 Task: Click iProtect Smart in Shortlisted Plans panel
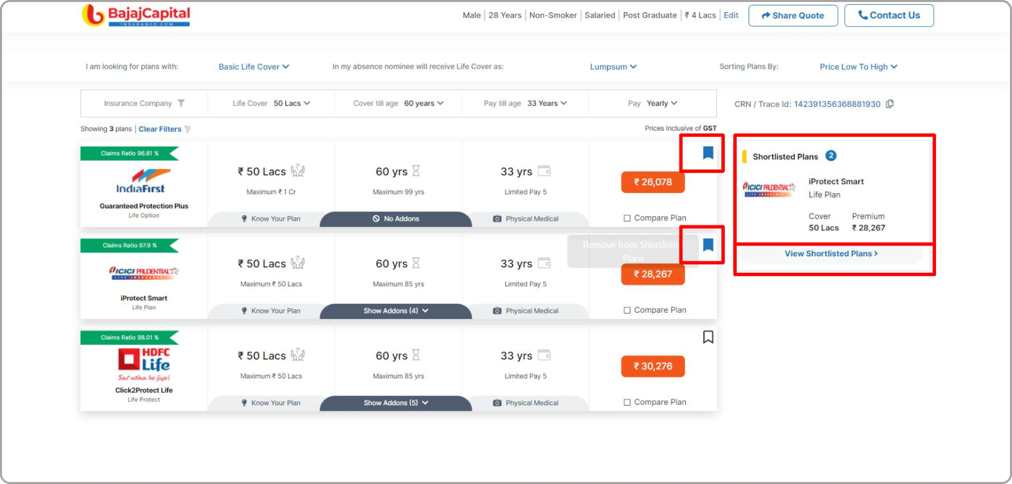pos(836,182)
